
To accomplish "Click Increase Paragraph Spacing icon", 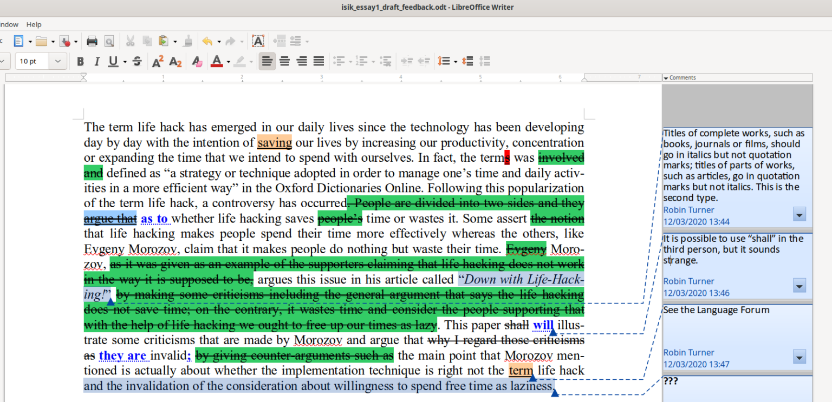I will [468, 62].
